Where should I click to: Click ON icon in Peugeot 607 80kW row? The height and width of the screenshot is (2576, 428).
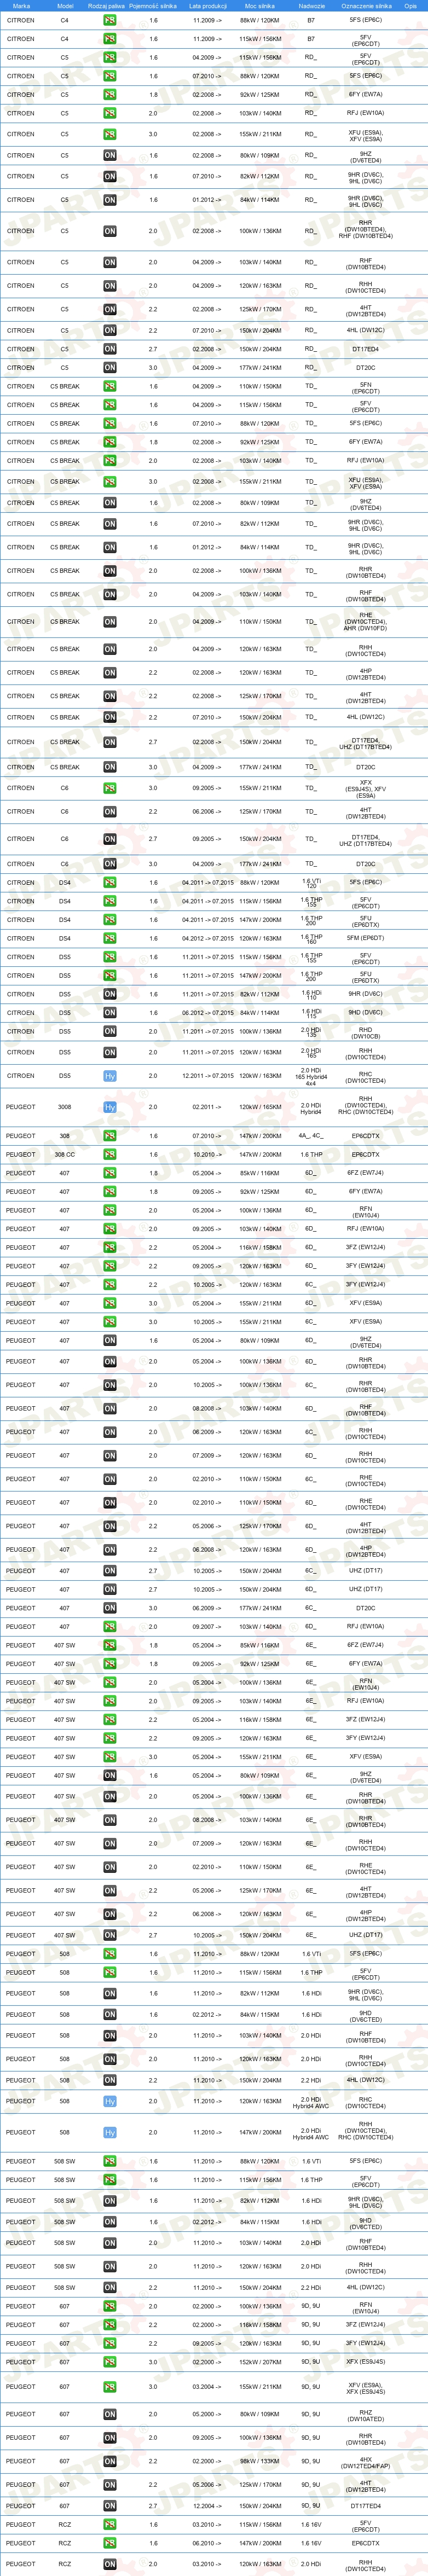point(110,2414)
